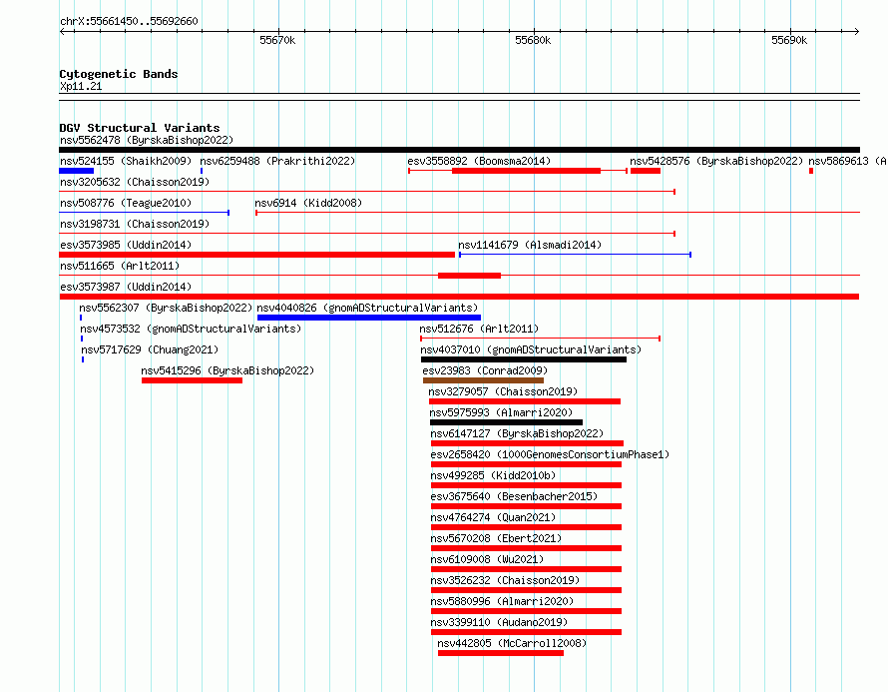Select the Xp11.21 band label
Screen dimensions: 888x692
(81, 86)
